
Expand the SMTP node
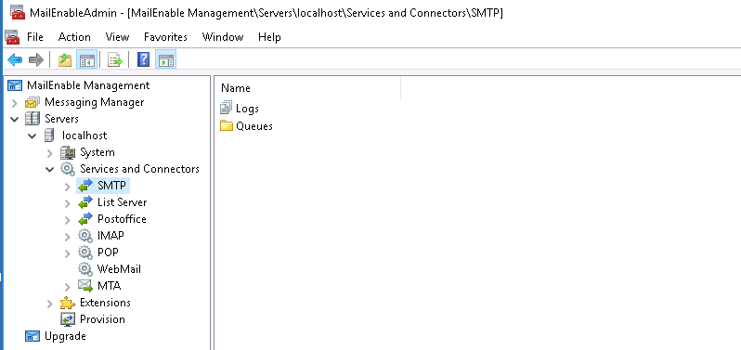[x=68, y=186]
